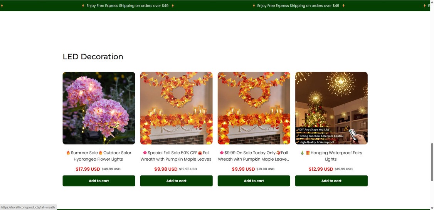Open the third Fall Wreath product image
Image resolution: width=434 pixels, height=210 pixels.
click(x=254, y=108)
